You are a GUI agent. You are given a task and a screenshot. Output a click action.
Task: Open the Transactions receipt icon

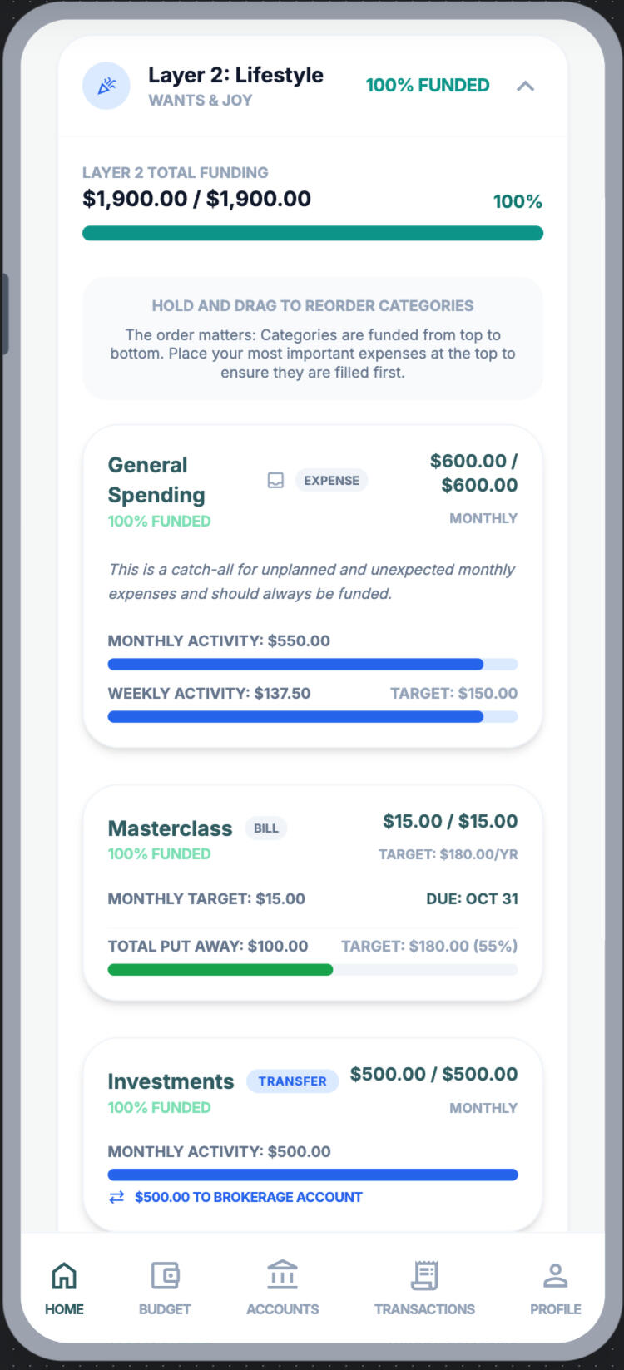pos(424,1275)
